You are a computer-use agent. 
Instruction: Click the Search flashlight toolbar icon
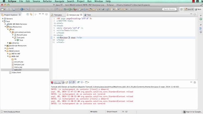point(97,9)
